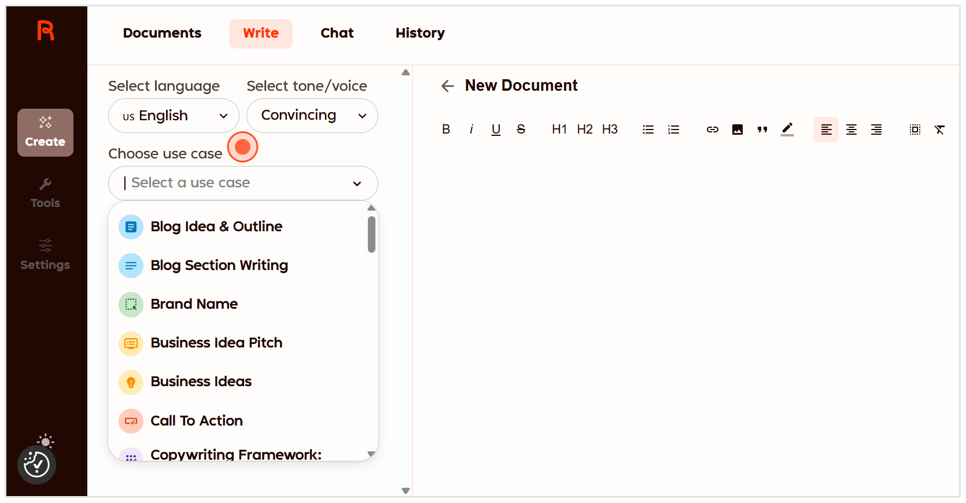This screenshot has height=503, width=966.
Task: Go back using the arrow beside New Document
Action: (x=447, y=86)
